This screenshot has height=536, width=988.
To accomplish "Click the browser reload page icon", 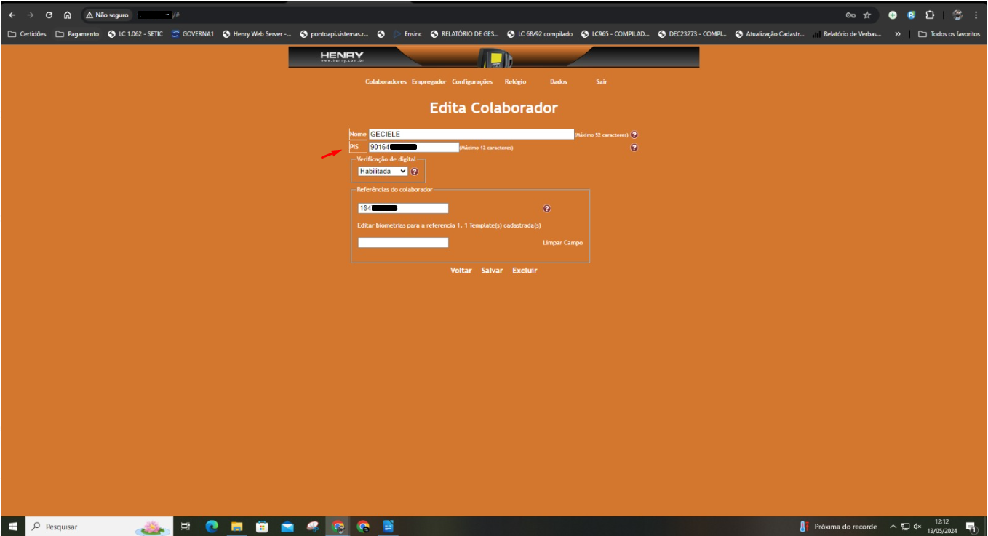I will [x=49, y=15].
